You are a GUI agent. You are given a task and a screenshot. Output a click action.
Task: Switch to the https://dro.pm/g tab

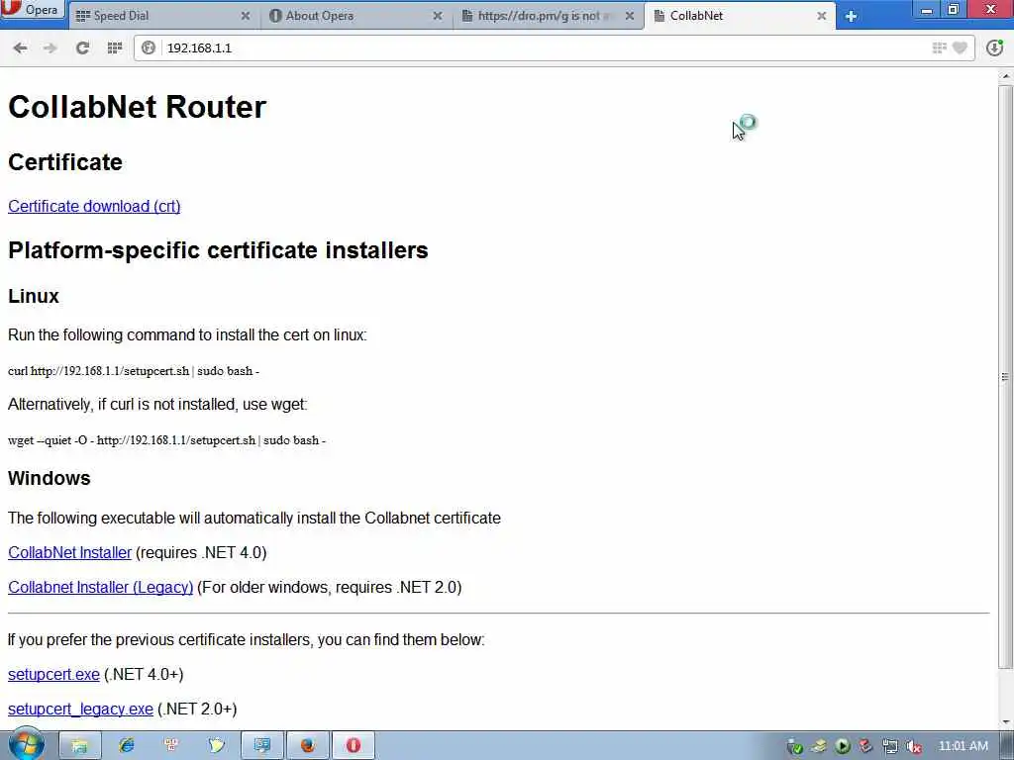pos(549,16)
